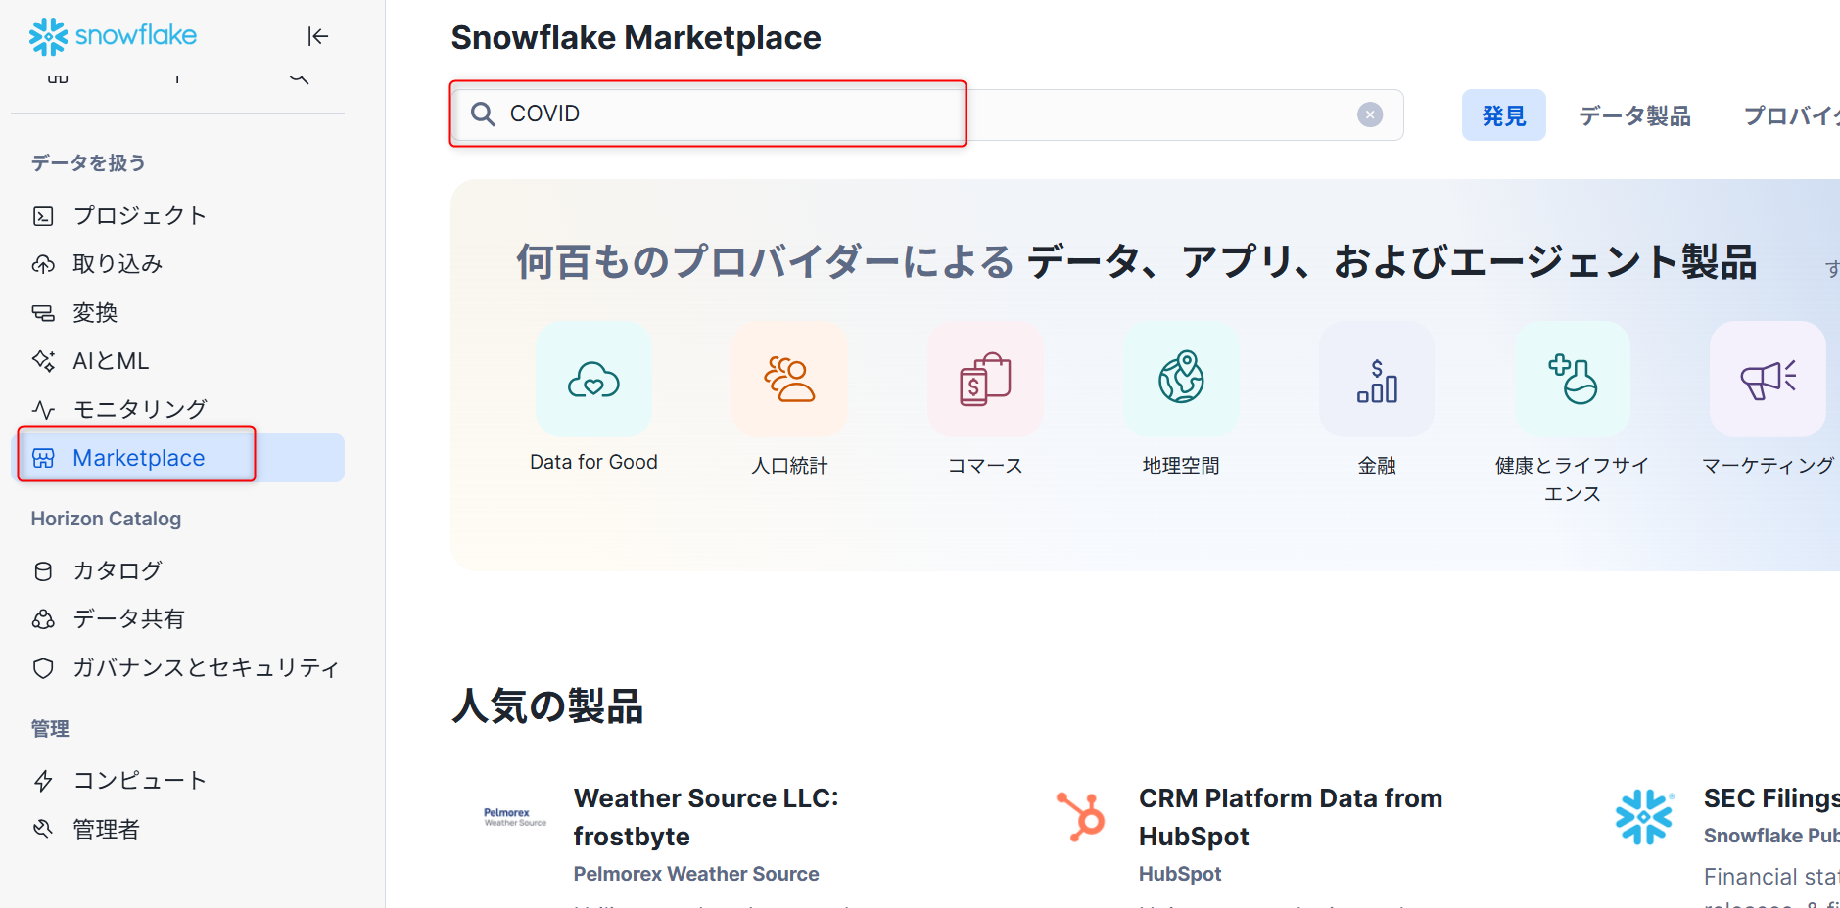Click the Monitoring (モニタリング) pulse icon

point(43,409)
